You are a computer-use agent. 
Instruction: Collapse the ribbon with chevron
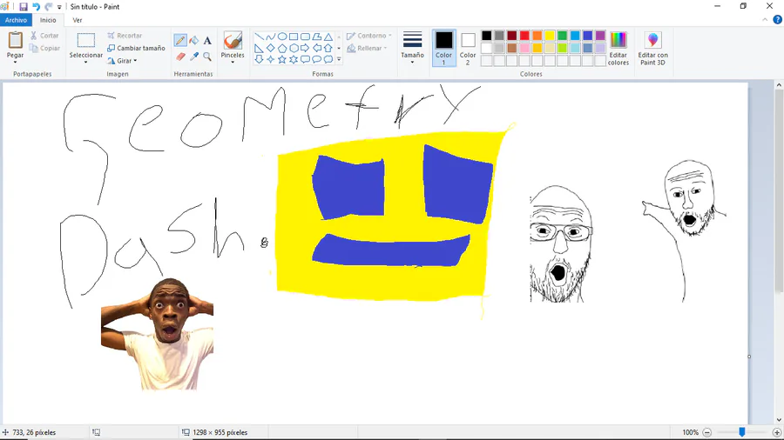(x=765, y=19)
